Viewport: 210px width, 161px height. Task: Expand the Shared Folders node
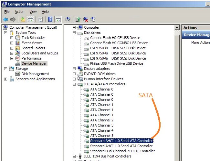12,48
